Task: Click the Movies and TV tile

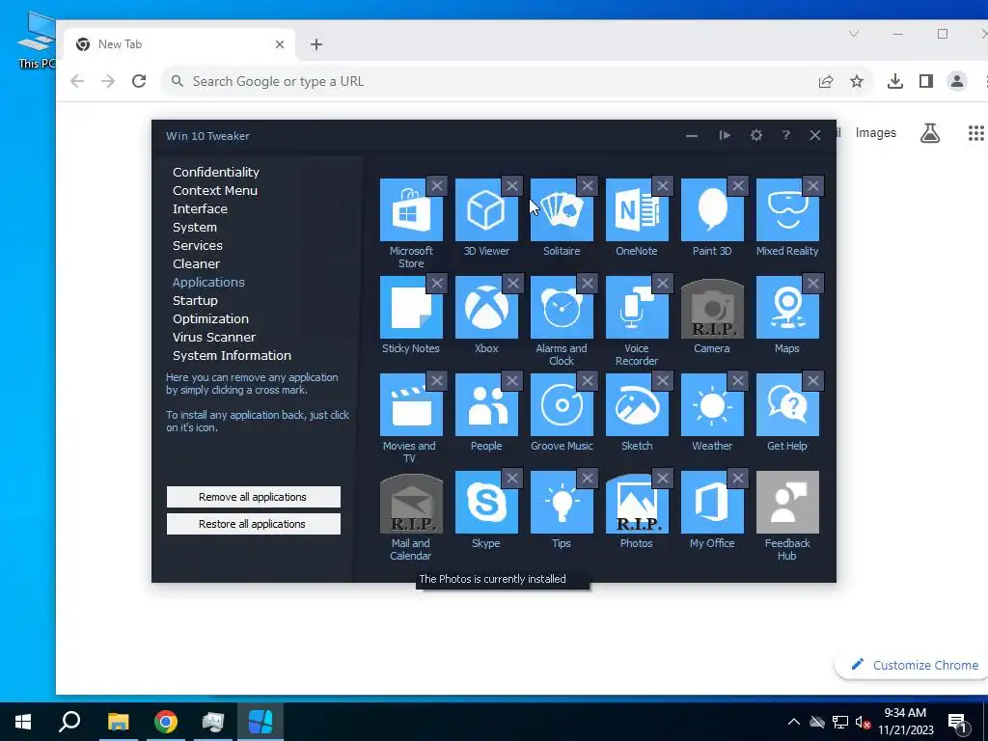Action: [411, 404]
